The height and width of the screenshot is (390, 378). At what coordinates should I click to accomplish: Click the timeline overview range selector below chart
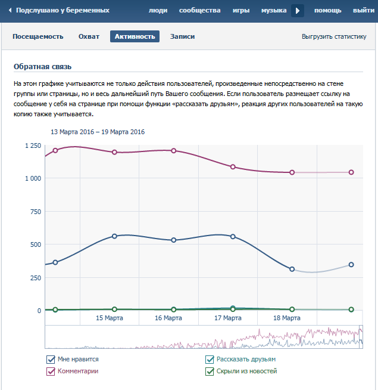coord(204,337)
